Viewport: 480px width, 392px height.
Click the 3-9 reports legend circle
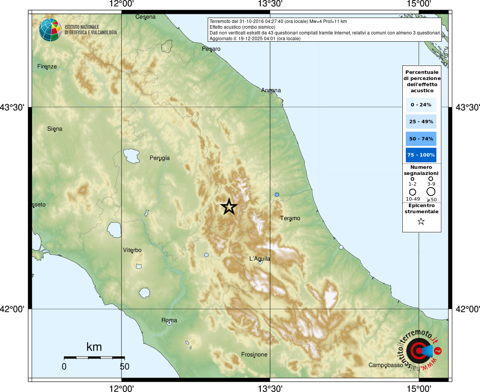tap(431, 178)
